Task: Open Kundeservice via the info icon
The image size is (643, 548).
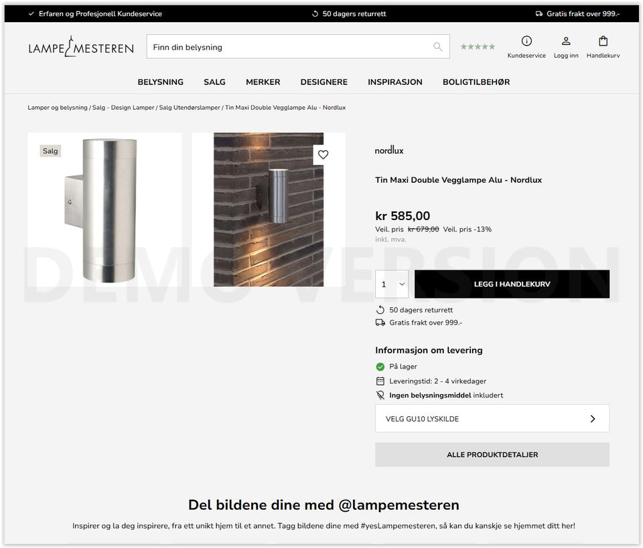Action: point(526,39)
